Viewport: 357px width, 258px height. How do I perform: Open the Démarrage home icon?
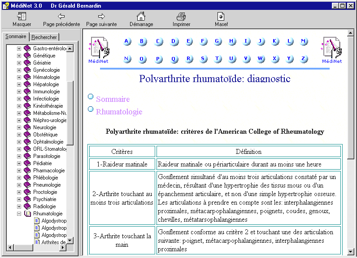point(141,16)
